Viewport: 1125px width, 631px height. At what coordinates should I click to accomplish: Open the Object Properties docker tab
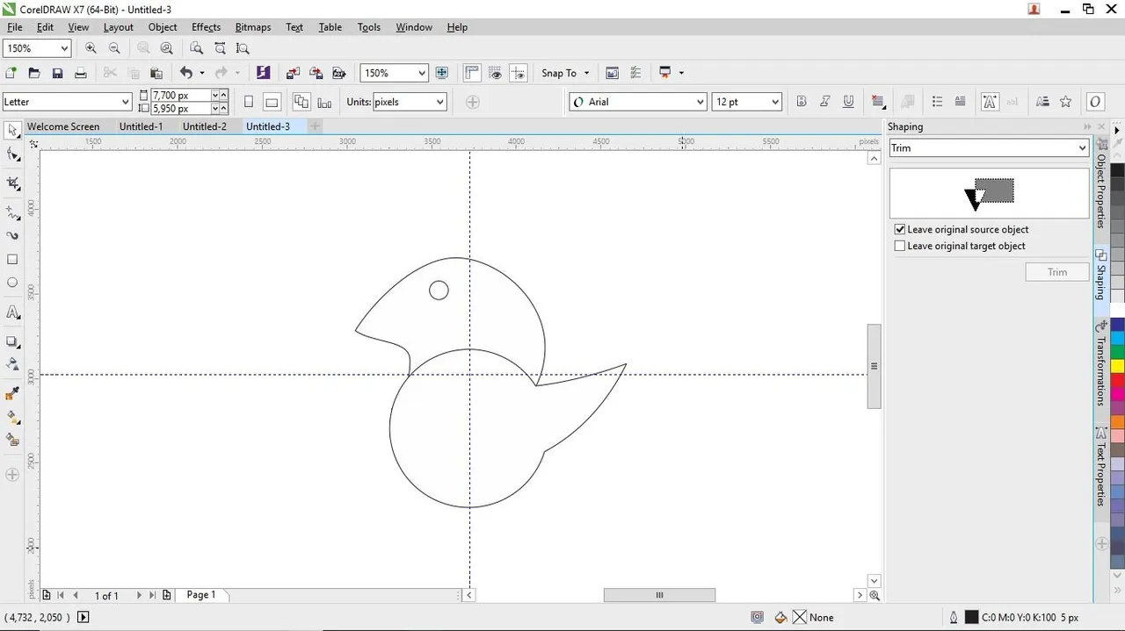pos(1100,185)
